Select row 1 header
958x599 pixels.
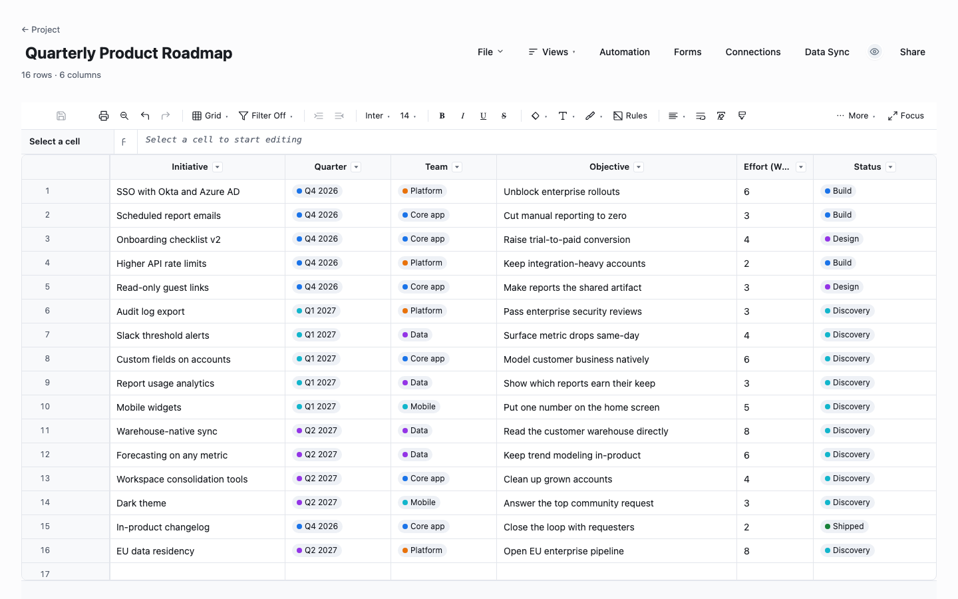(x=65, y=191)
